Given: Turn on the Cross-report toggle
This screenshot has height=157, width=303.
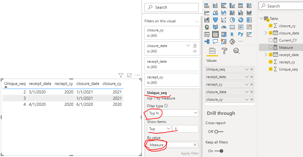Looking at the screenshot, I should (x=219, y=132).
